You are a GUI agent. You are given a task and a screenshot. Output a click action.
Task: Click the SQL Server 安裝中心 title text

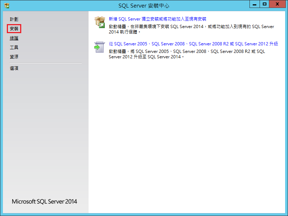point(144,5)
